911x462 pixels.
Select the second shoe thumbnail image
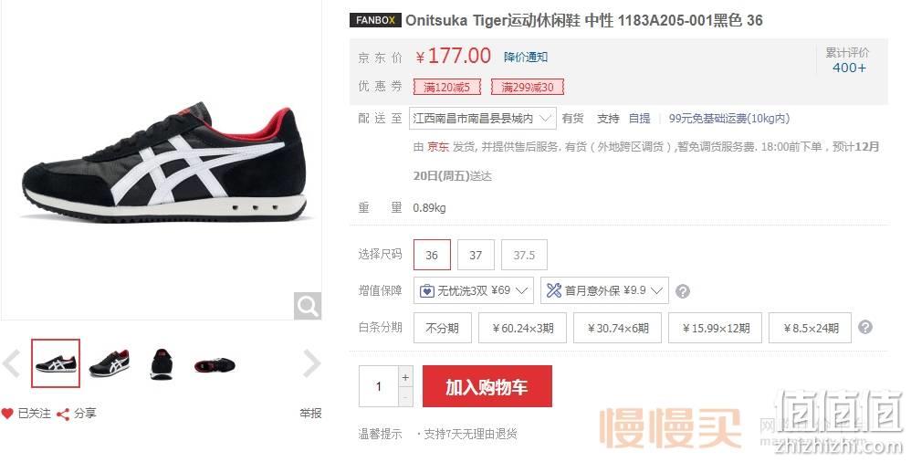[x=109, y=364]
